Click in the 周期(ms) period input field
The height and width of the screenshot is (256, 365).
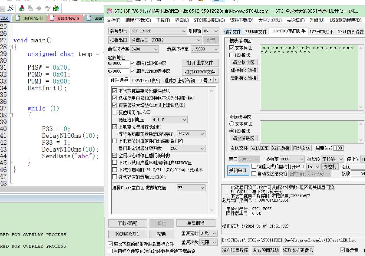[339, 148]
